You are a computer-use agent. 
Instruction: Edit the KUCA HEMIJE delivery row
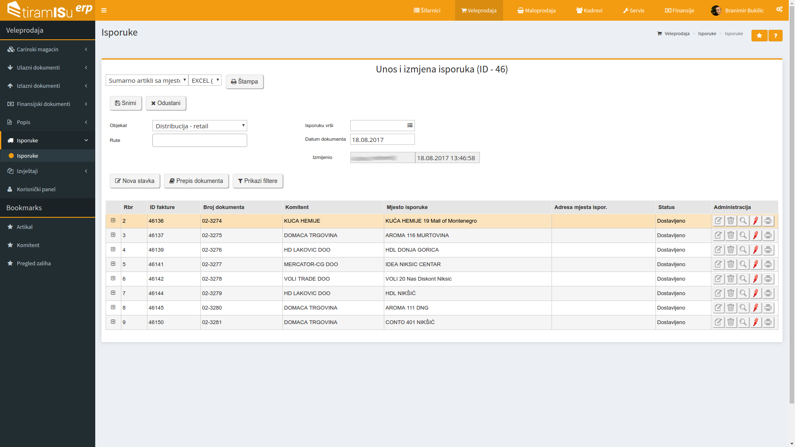[x=718, y=221]
